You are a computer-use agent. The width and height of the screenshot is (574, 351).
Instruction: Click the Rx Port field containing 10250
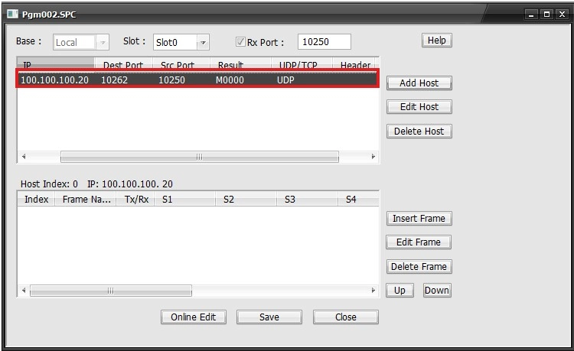click(325, 42)
